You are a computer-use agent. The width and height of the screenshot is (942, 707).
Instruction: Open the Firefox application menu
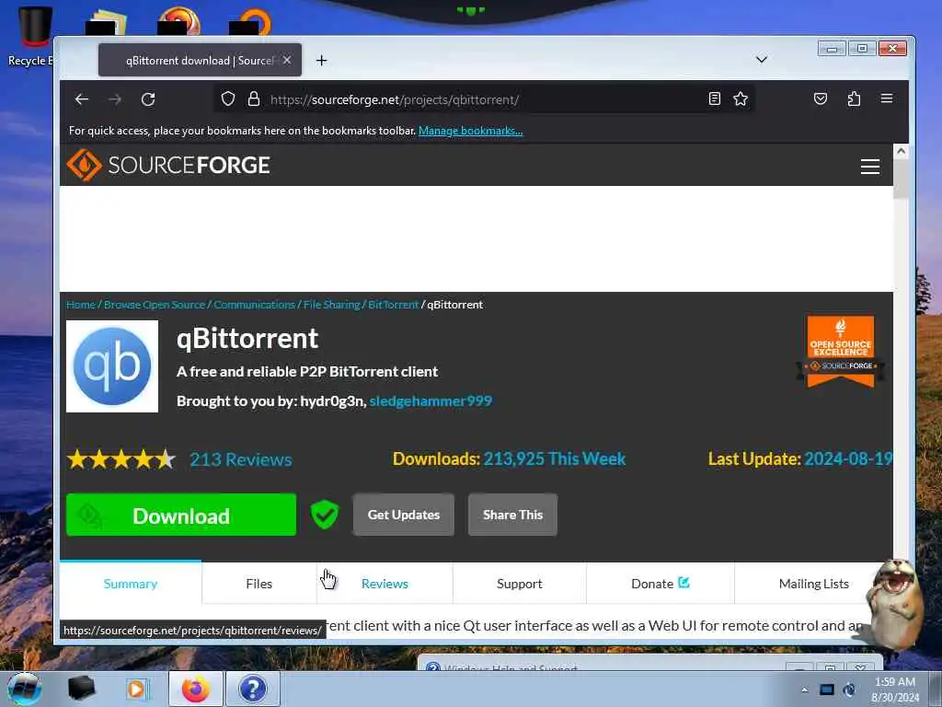click(x=887, y=99)
